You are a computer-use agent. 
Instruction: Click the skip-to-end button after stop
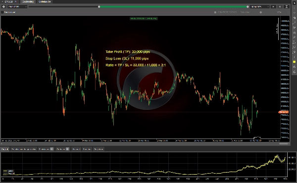(287, 6)
